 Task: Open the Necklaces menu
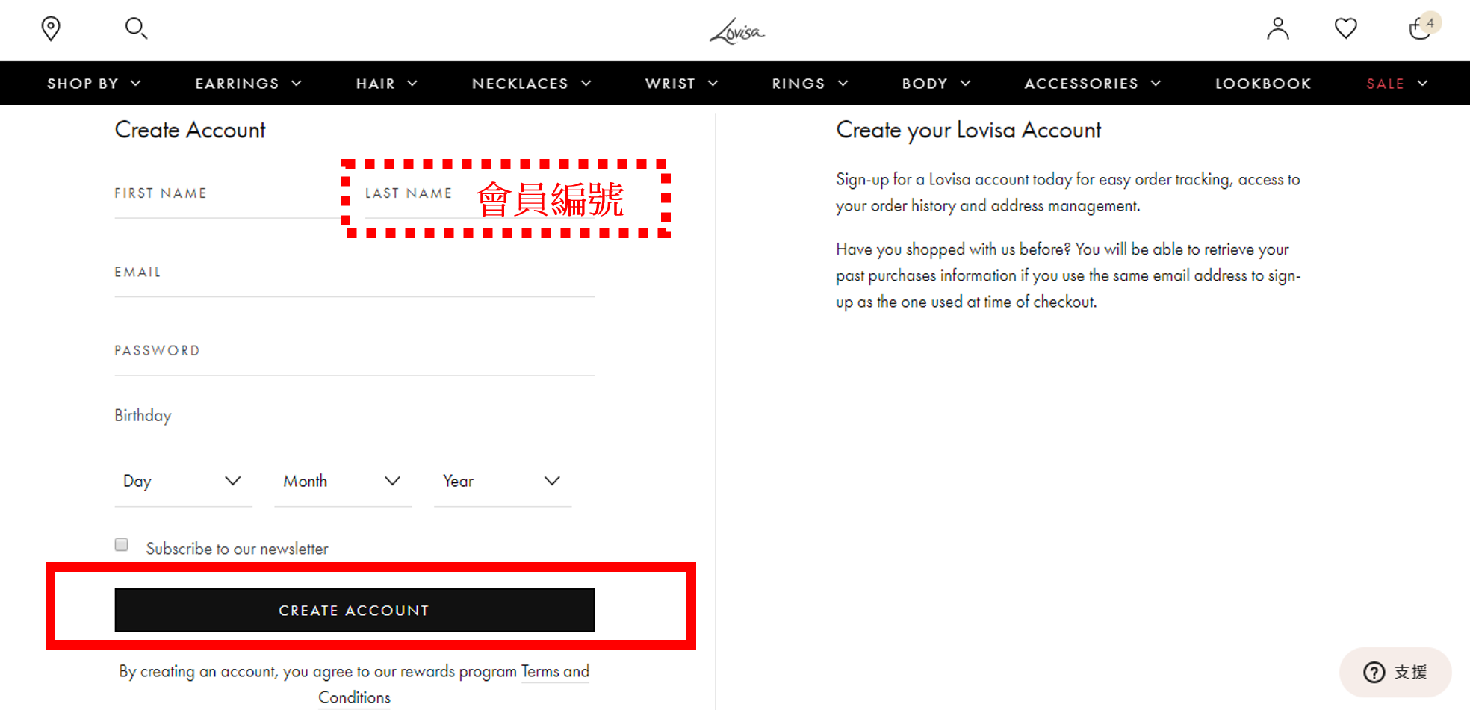[x=531, y=84]
